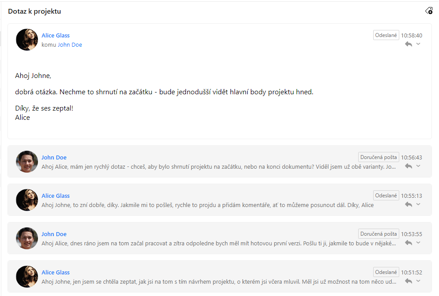This screenshot has height=296, width=439.
Task: Open more actions chevron for 10:58:40 message
Action: [418, 44]
